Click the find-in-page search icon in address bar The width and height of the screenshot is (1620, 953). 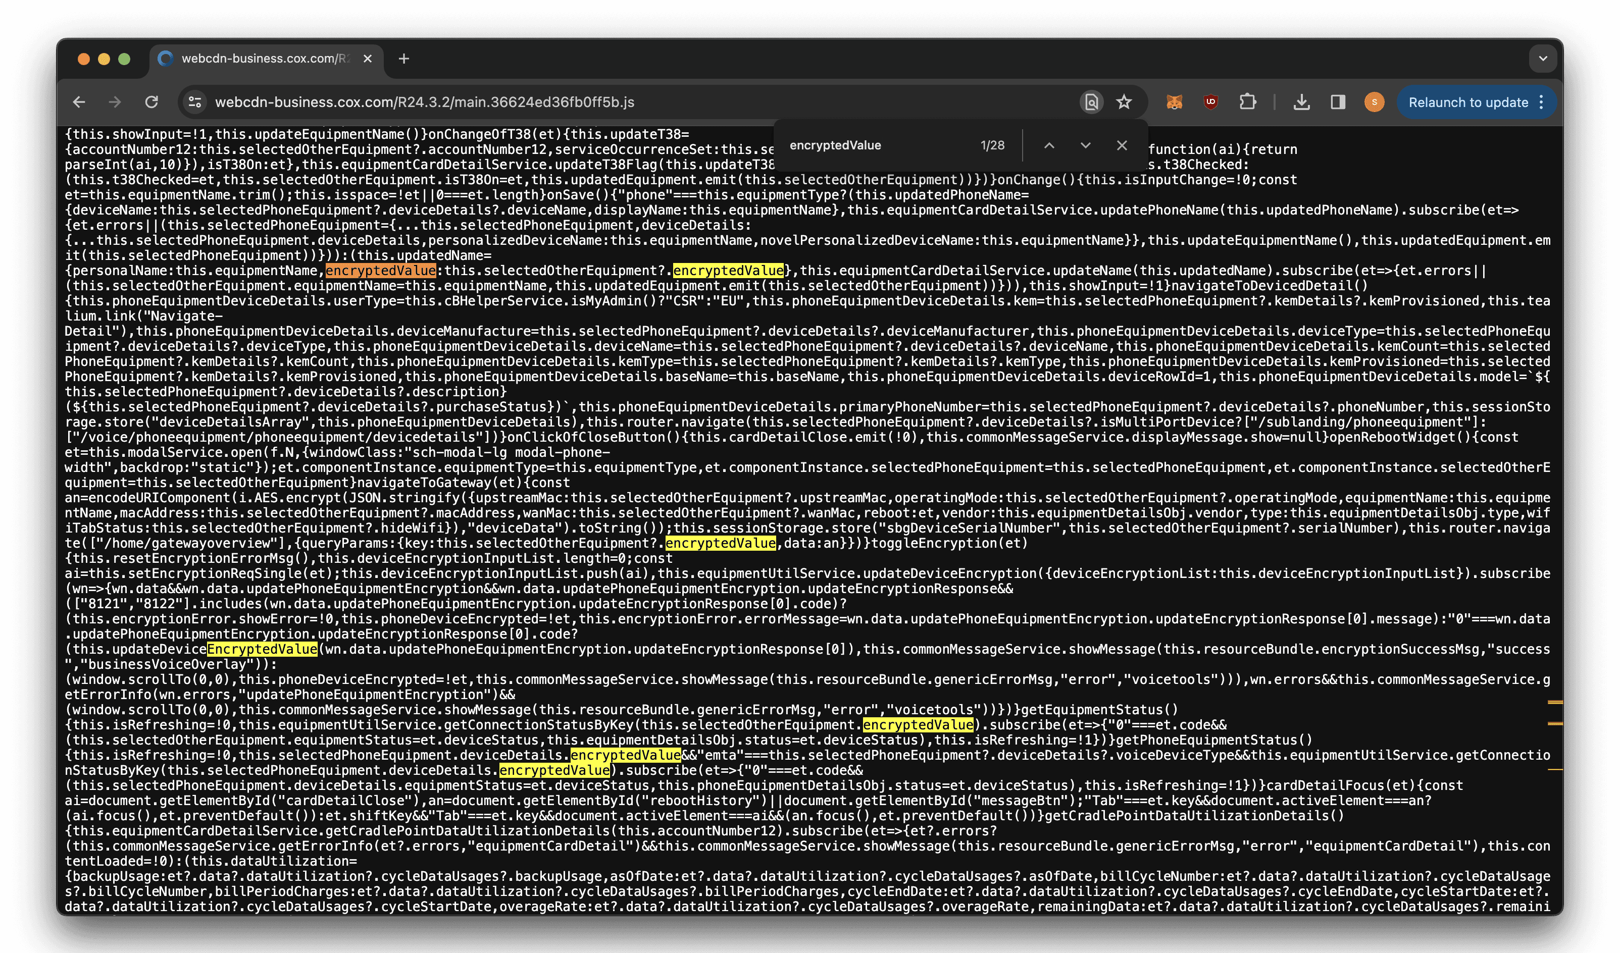tap(1092, 102)
